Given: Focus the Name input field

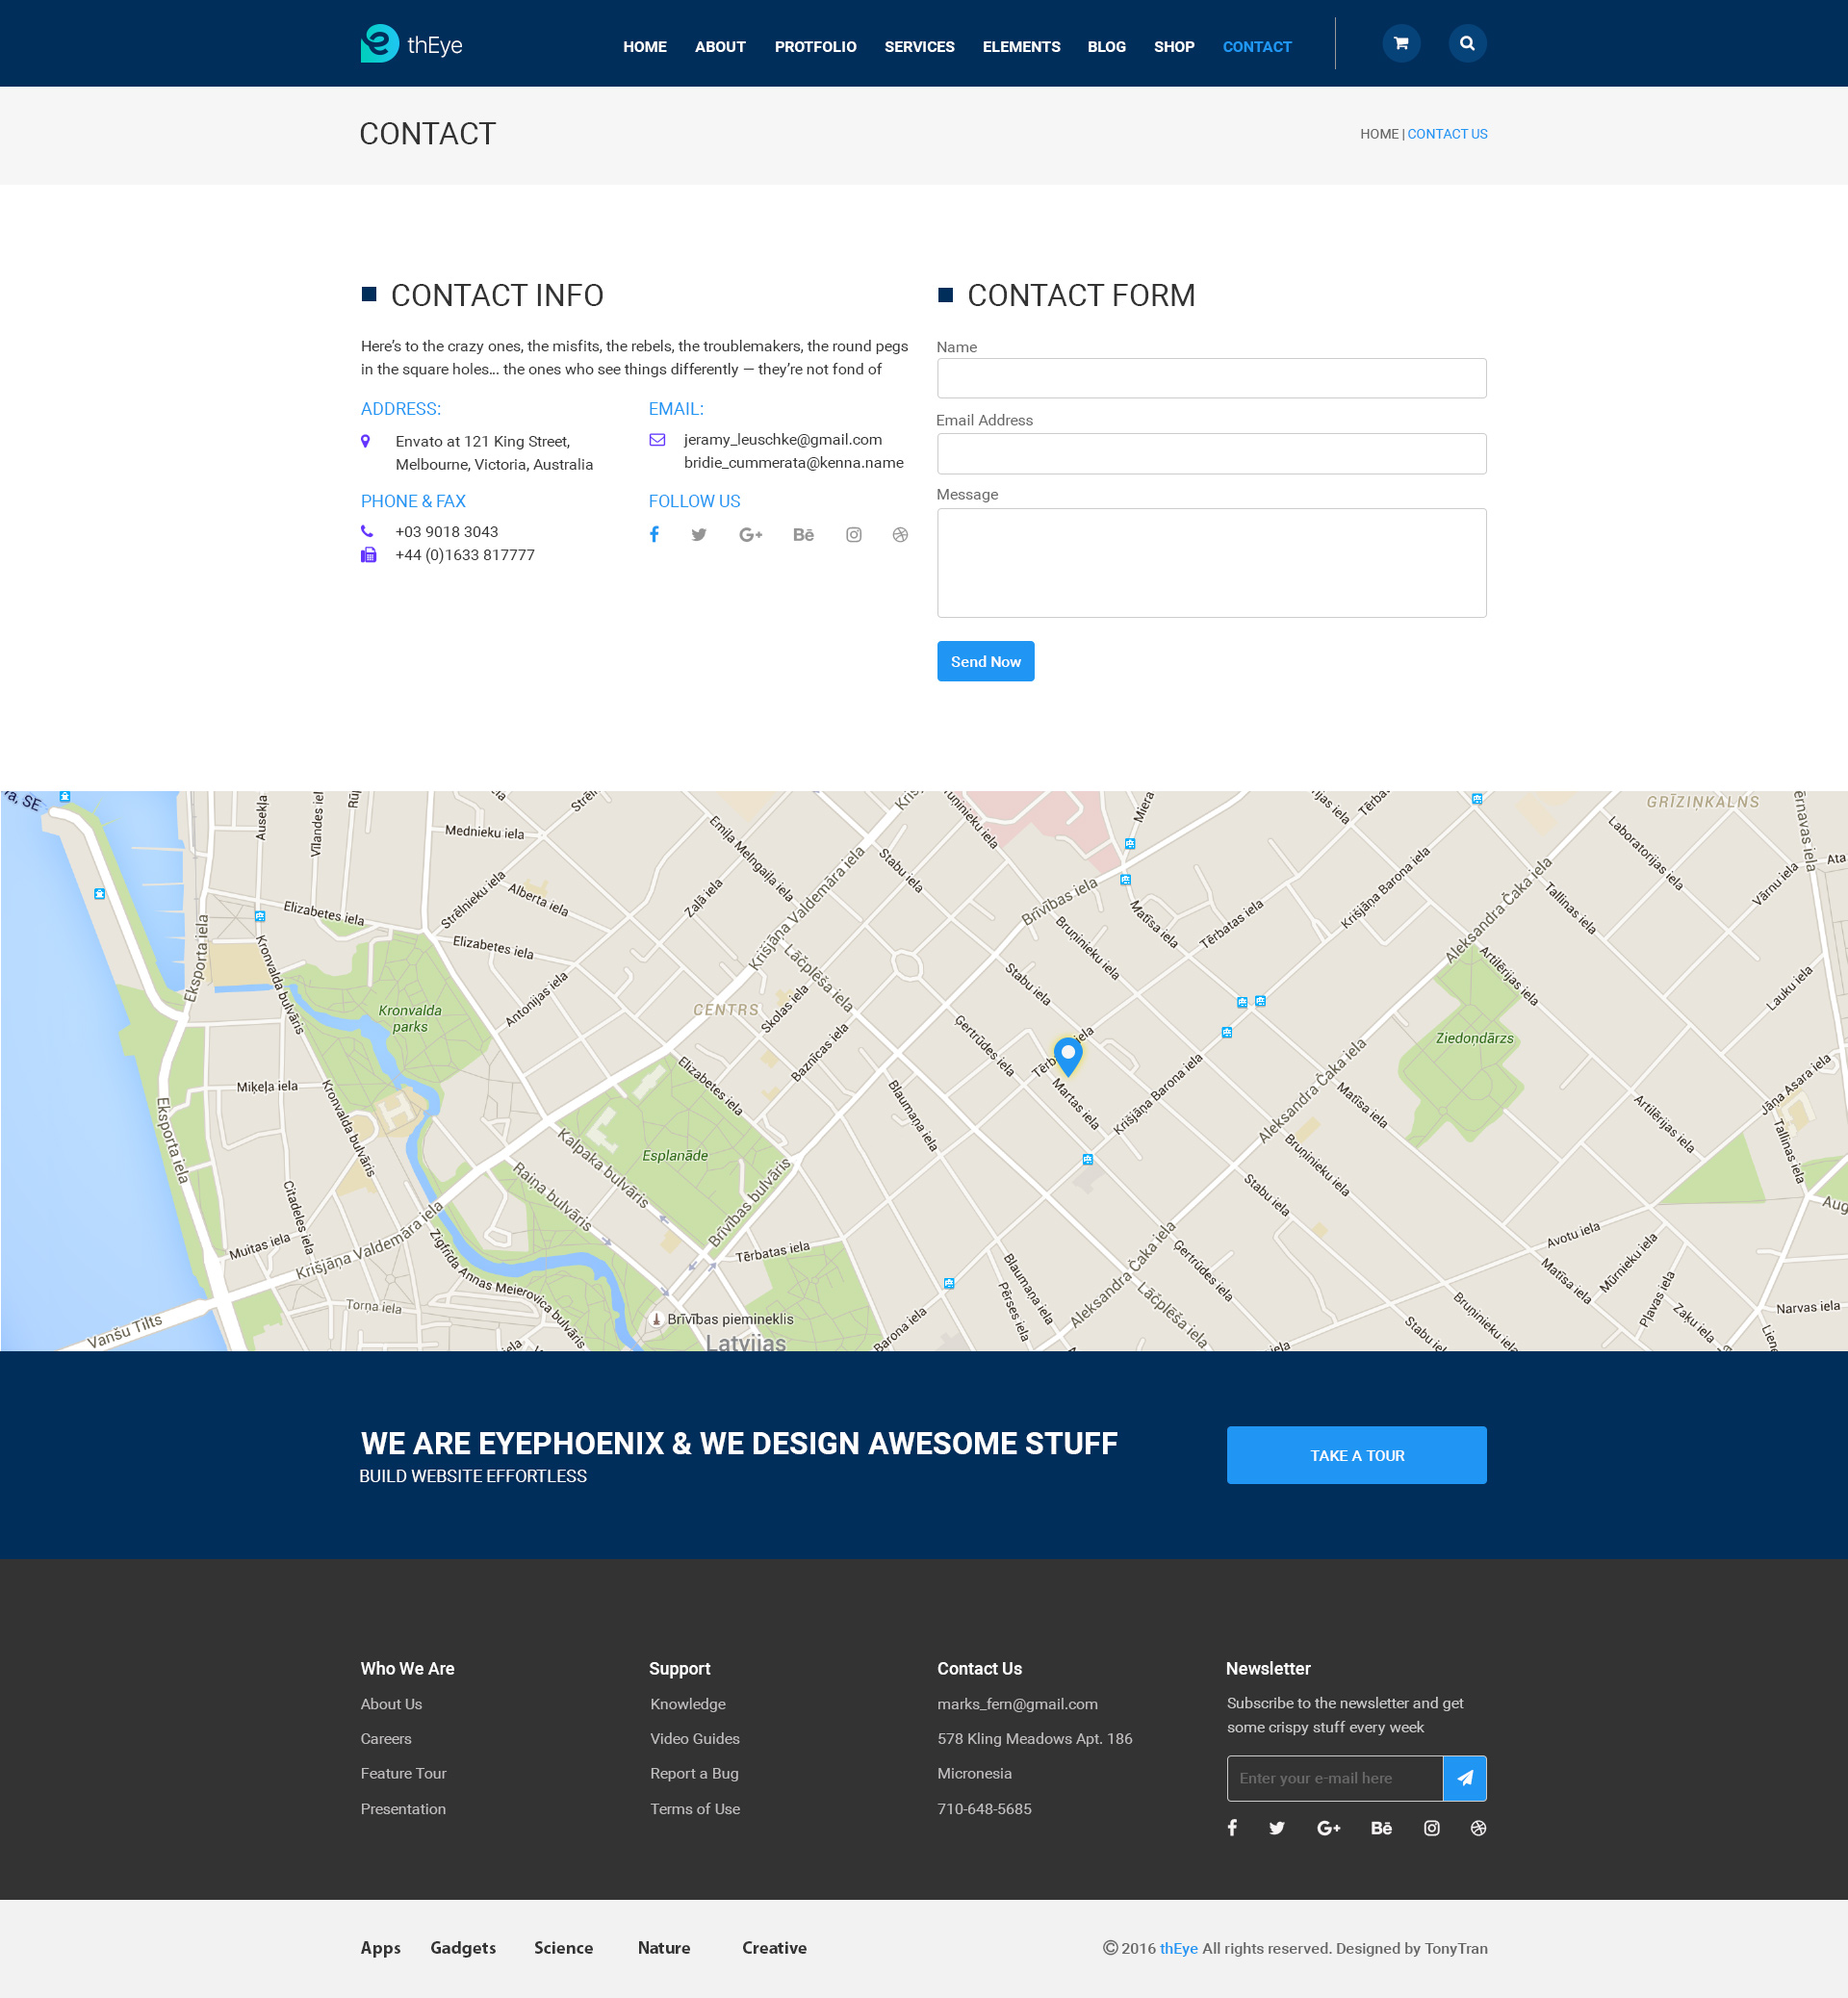Looking at the screenshot, I should pos(1211,378).
